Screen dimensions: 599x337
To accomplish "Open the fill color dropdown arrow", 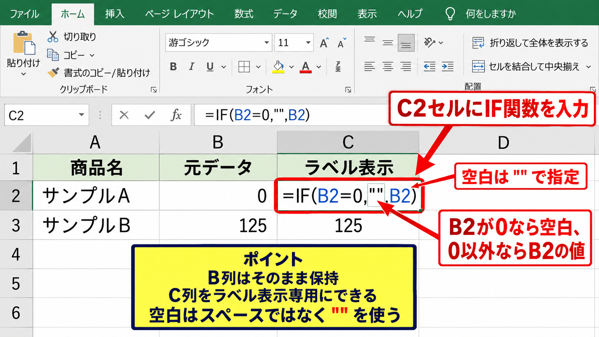I will [x=291, y=67].
